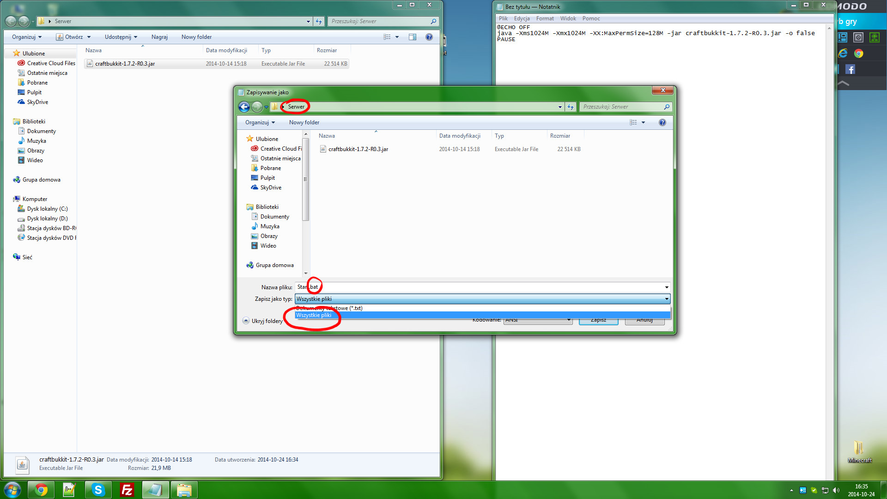
Task: Click Serwer in the Save As address bar
Action: (x=296, y=107)
